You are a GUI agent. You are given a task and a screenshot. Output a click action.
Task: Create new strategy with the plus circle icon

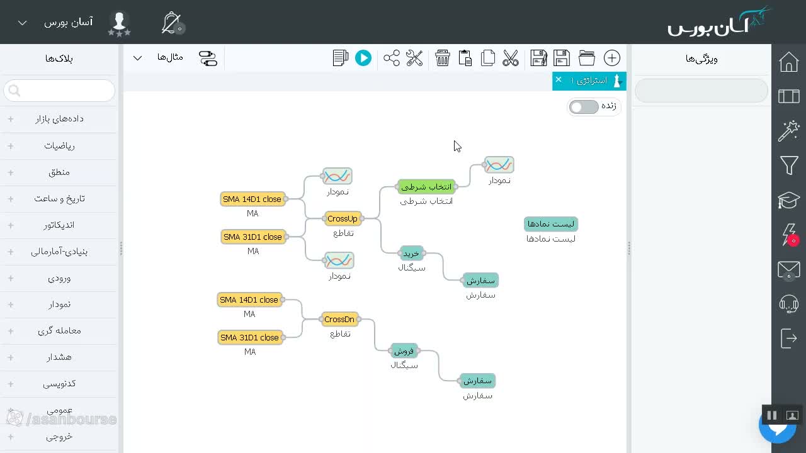click(612, 58)
